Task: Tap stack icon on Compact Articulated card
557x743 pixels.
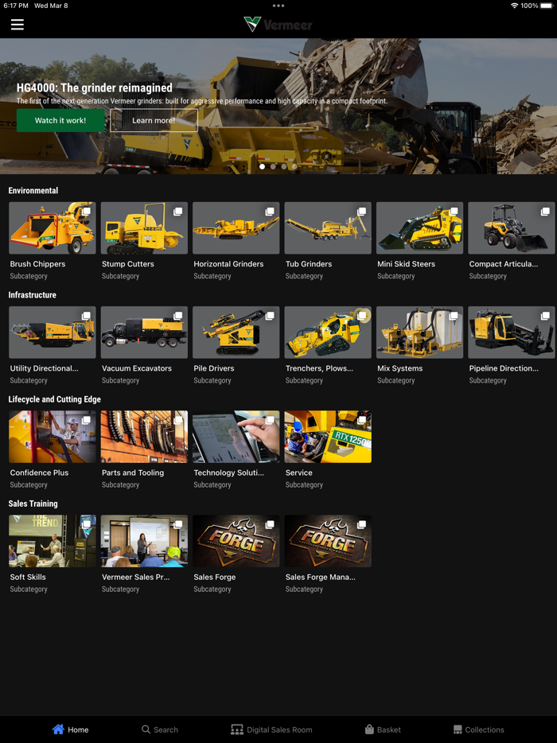Action: [545, 212]
